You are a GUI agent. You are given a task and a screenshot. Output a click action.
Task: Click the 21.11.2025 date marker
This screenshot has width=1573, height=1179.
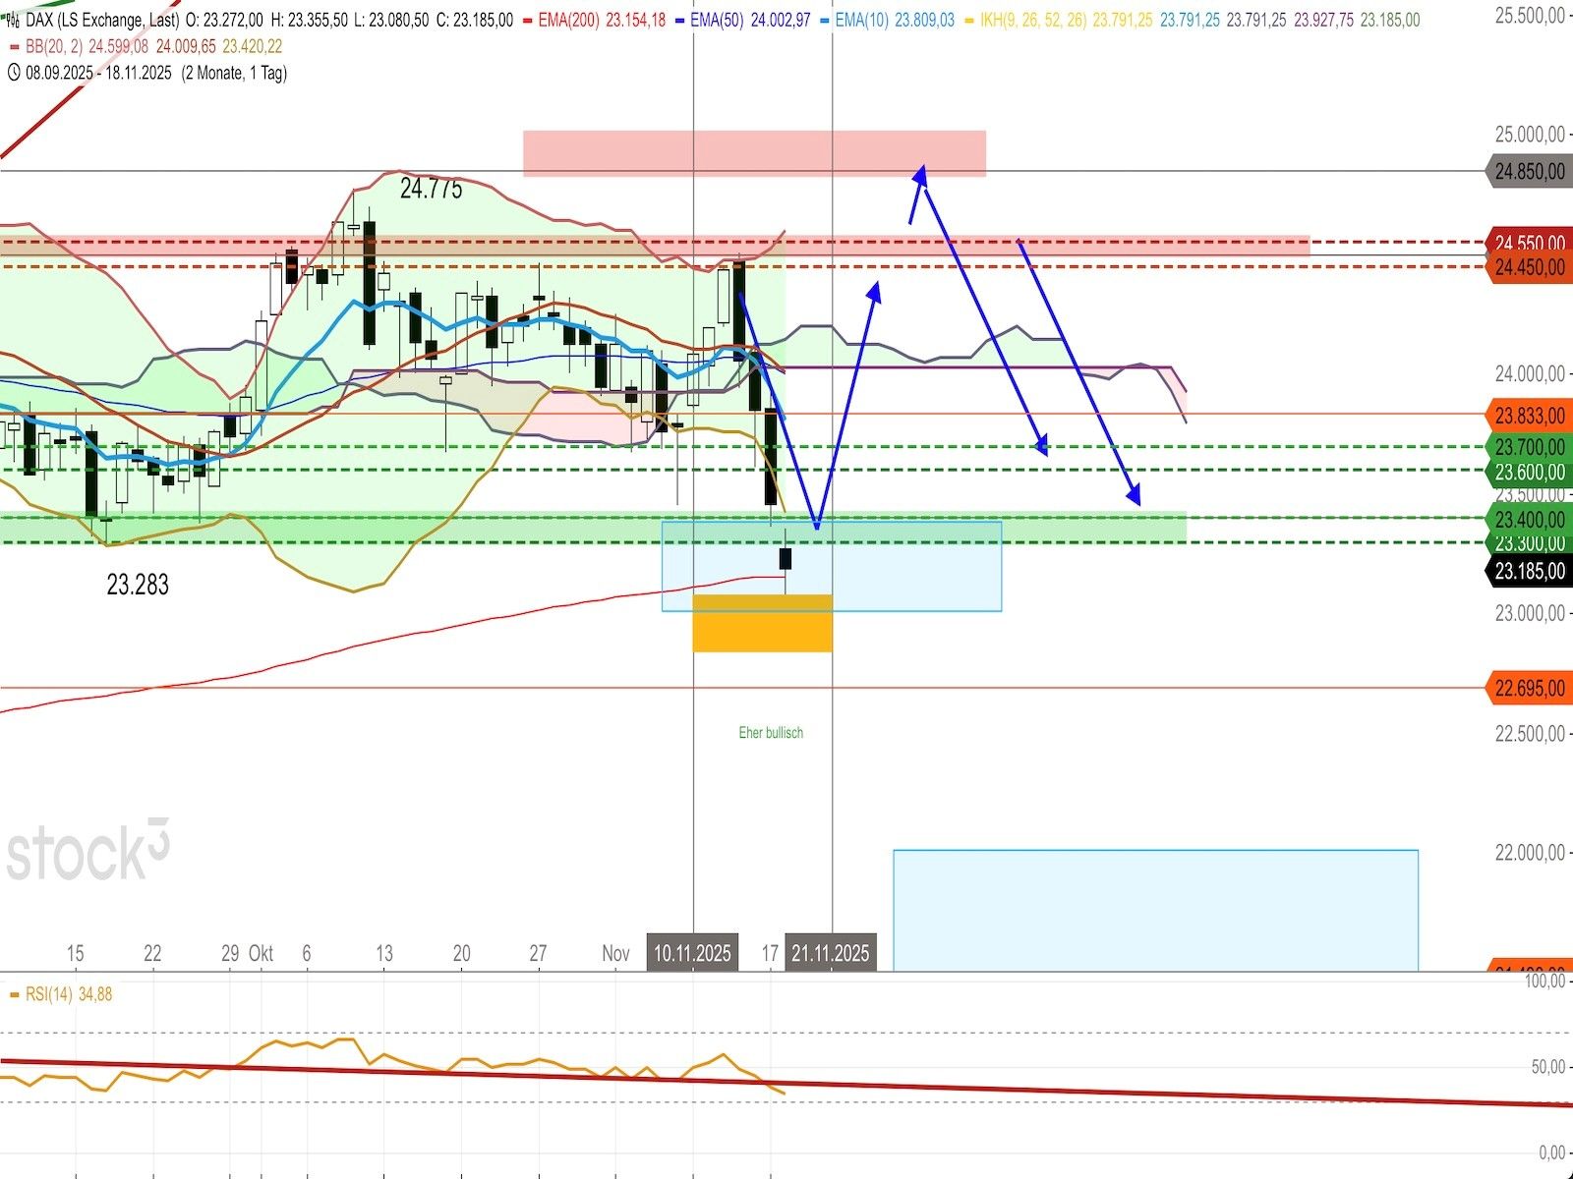831,953
